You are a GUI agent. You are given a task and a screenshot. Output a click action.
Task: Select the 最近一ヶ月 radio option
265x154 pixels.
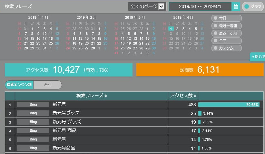coord(226,33)
